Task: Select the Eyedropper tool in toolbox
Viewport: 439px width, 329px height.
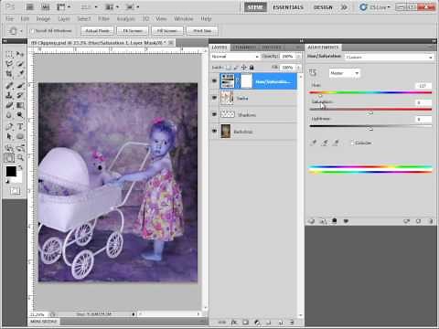Action: click(20, 74)
